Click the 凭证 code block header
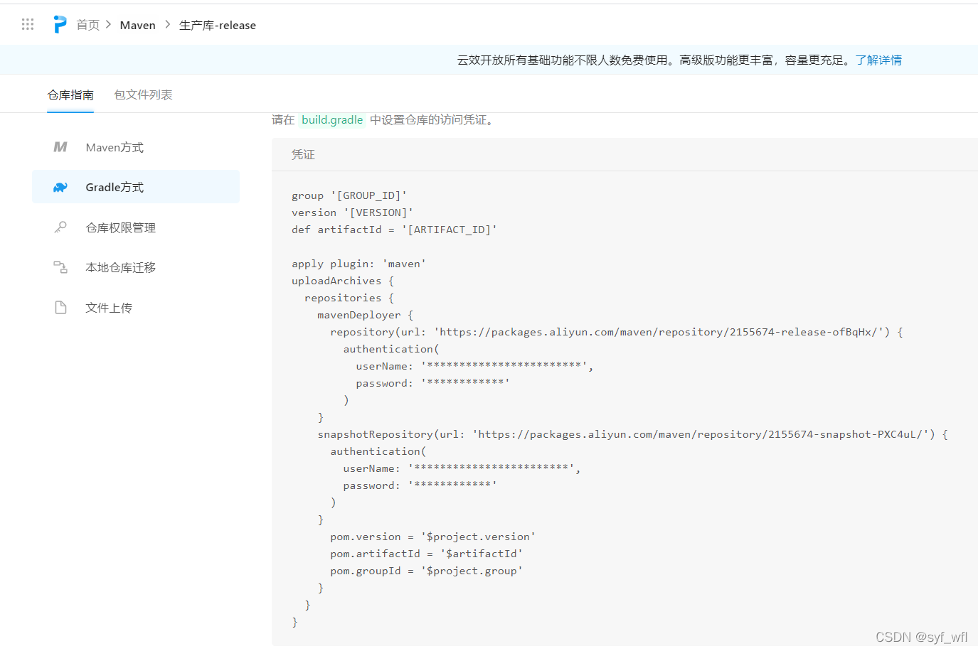Viewport: 978px width, 651px height. coord(624,154)
